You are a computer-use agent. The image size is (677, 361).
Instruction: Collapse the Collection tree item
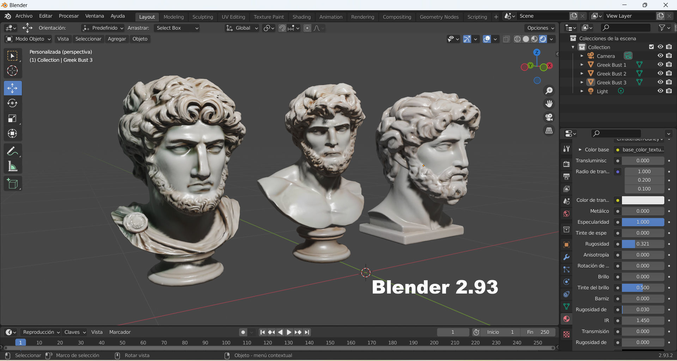pos(573,47)
